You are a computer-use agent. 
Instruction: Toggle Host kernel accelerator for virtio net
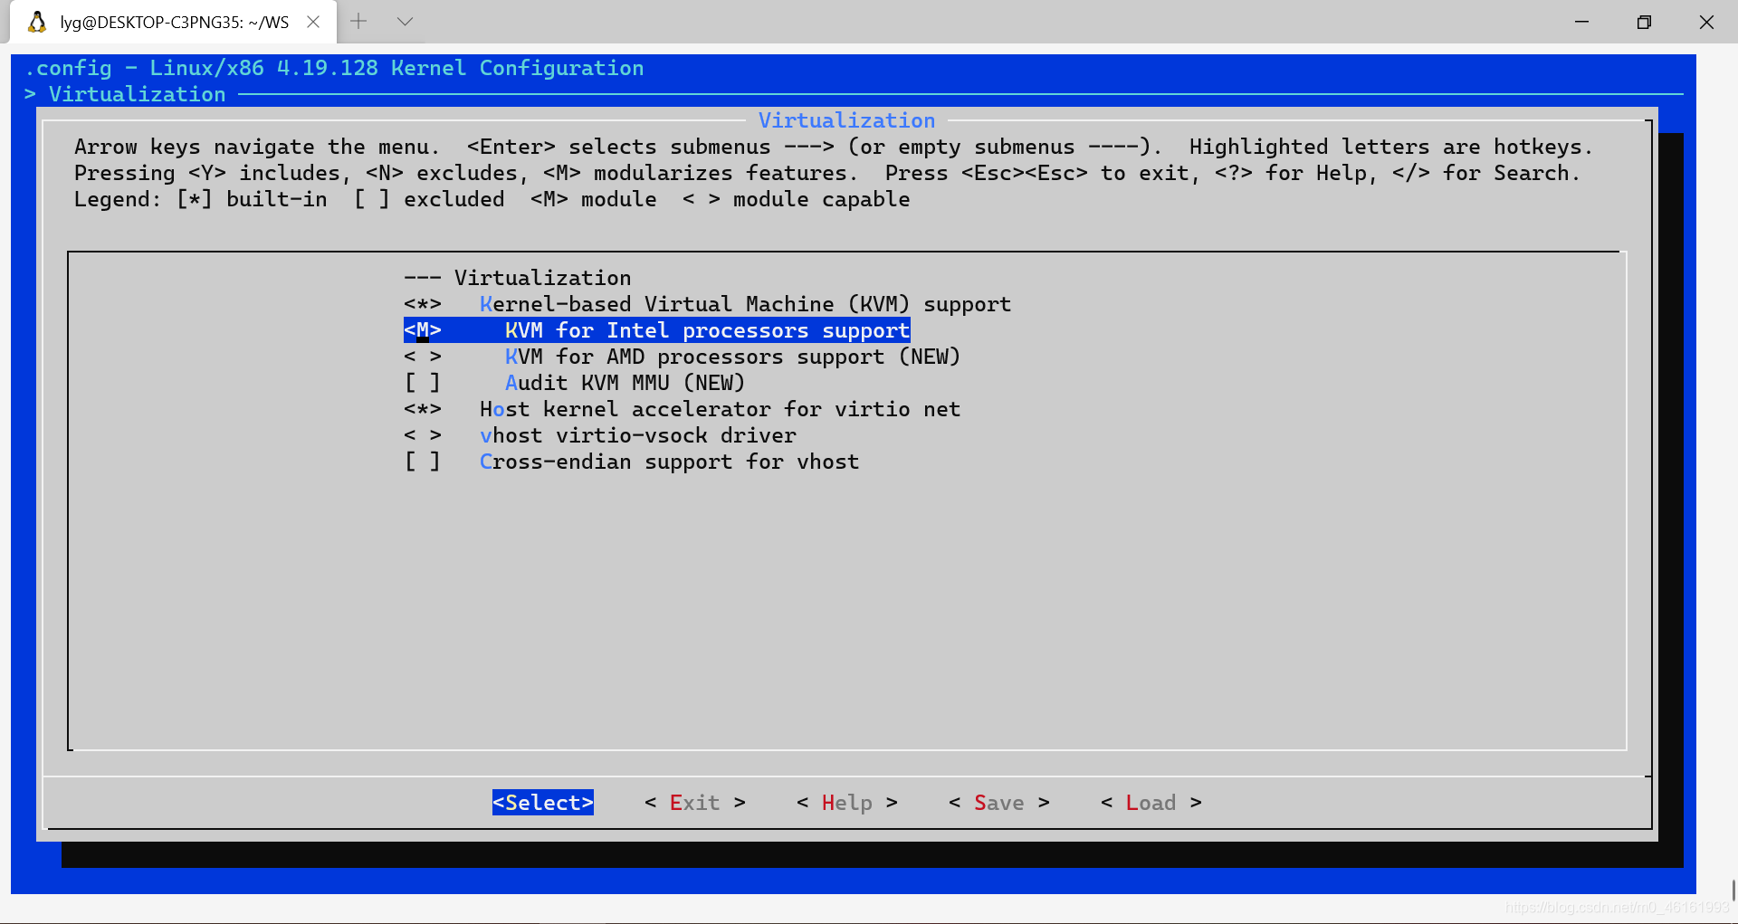click(422, 409)
